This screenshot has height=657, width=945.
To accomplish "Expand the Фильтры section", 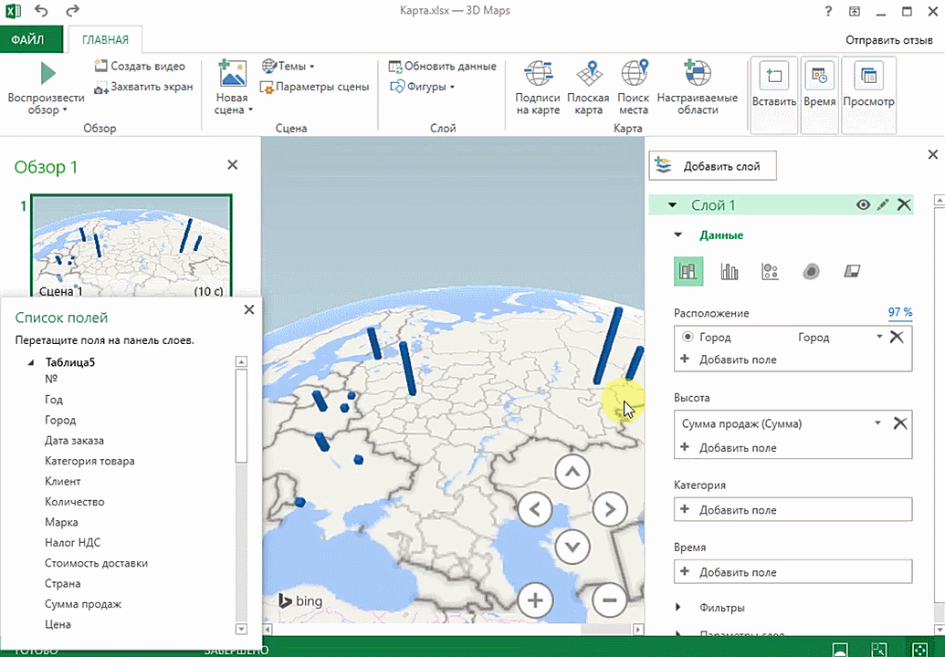I will pos(678,608).
